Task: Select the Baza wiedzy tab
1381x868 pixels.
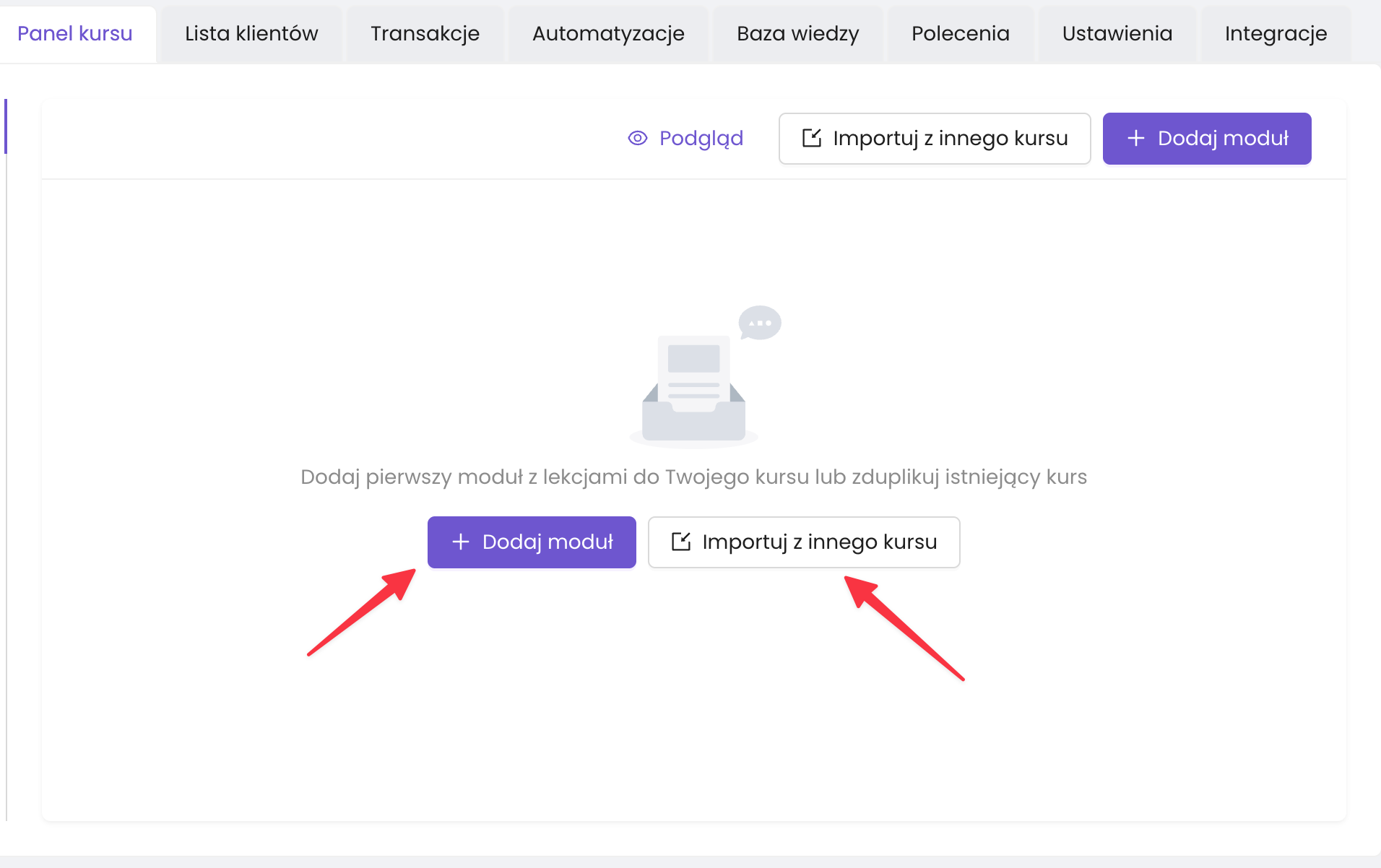Action: (797, 33)
